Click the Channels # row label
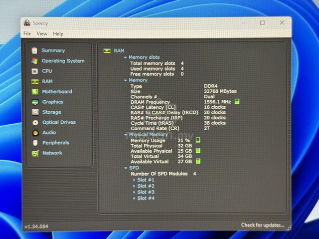Screen dimensions: 319x239 144,97
